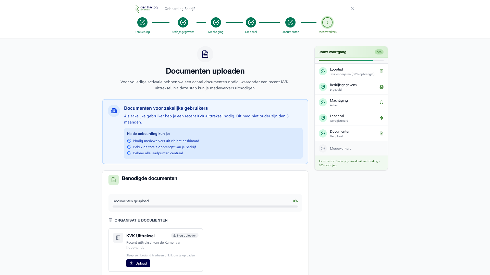The image size is (490, 275).
Task: Select the document icon next to Documenten Geupload
Action: [382, 133]
